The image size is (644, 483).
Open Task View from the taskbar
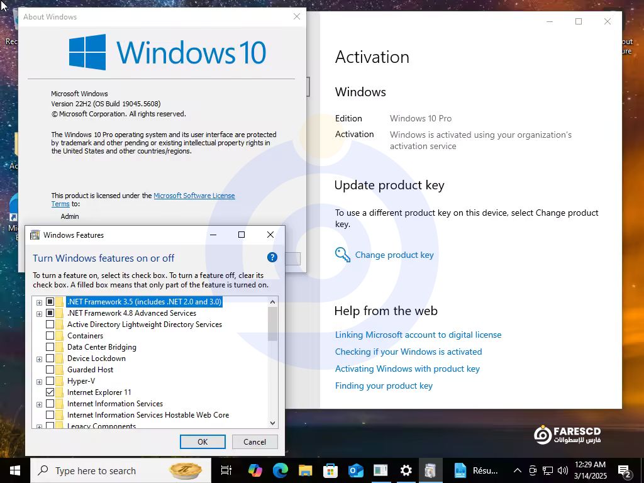pos(226,470)
